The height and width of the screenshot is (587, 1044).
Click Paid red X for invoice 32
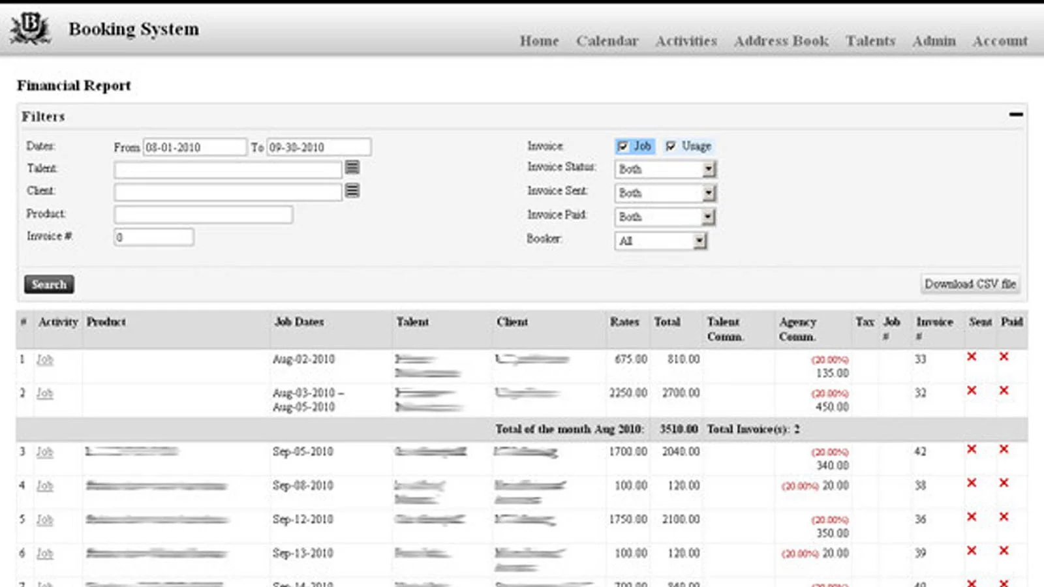[1004, 391]
